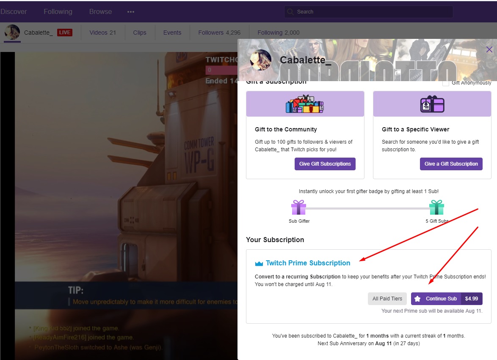
Task: Click the three-dots more menu in navigation
Action: tap(130, 12)
